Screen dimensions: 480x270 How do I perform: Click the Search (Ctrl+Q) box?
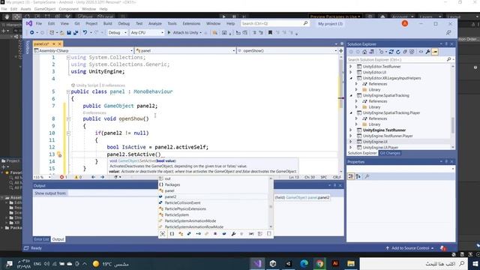coord(274,23)
